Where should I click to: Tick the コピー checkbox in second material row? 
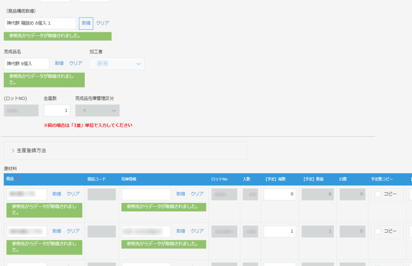click(x=378, y=231)
